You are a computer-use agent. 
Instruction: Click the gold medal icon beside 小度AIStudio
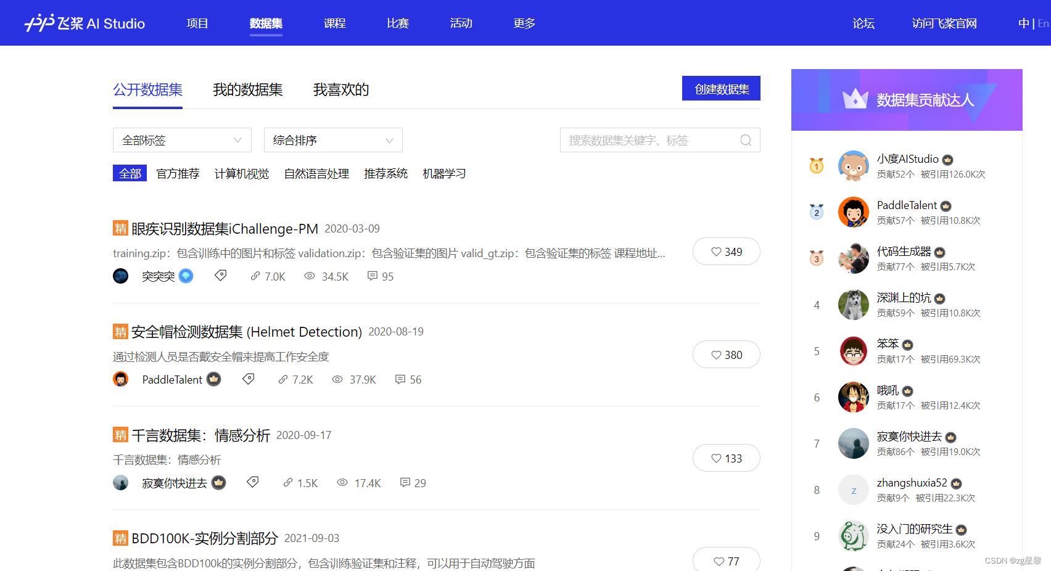[816, 165]
